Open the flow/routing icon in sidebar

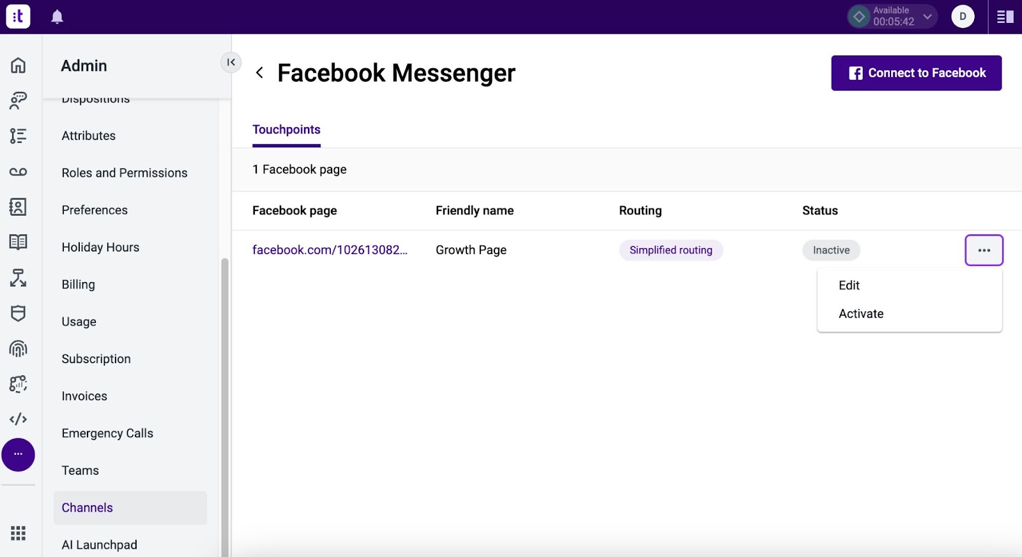[x=18, y=278]
